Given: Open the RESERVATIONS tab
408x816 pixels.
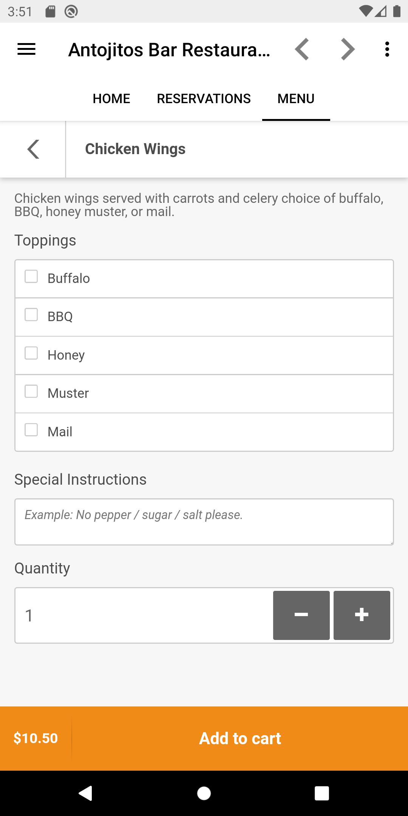Looking at the screenshot, I should click(x=204, y=99).
